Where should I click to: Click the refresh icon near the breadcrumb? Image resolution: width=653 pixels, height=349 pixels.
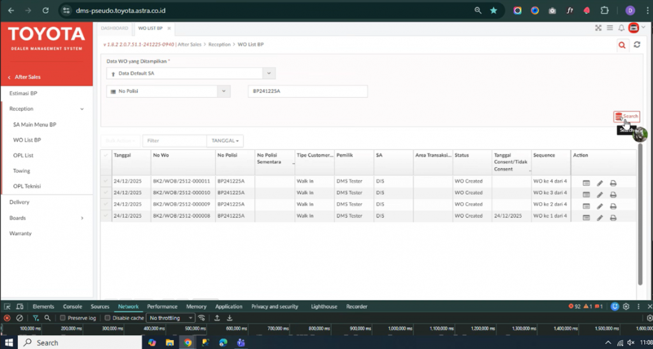pyautogui.click(x=636, y=45)
